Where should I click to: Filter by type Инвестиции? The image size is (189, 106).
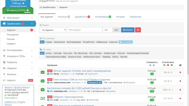click(110, 53)
